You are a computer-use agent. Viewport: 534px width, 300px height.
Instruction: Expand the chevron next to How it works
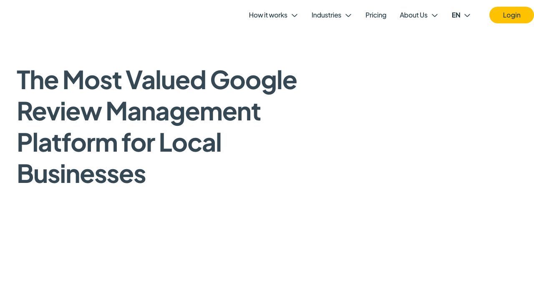[295, 15]
